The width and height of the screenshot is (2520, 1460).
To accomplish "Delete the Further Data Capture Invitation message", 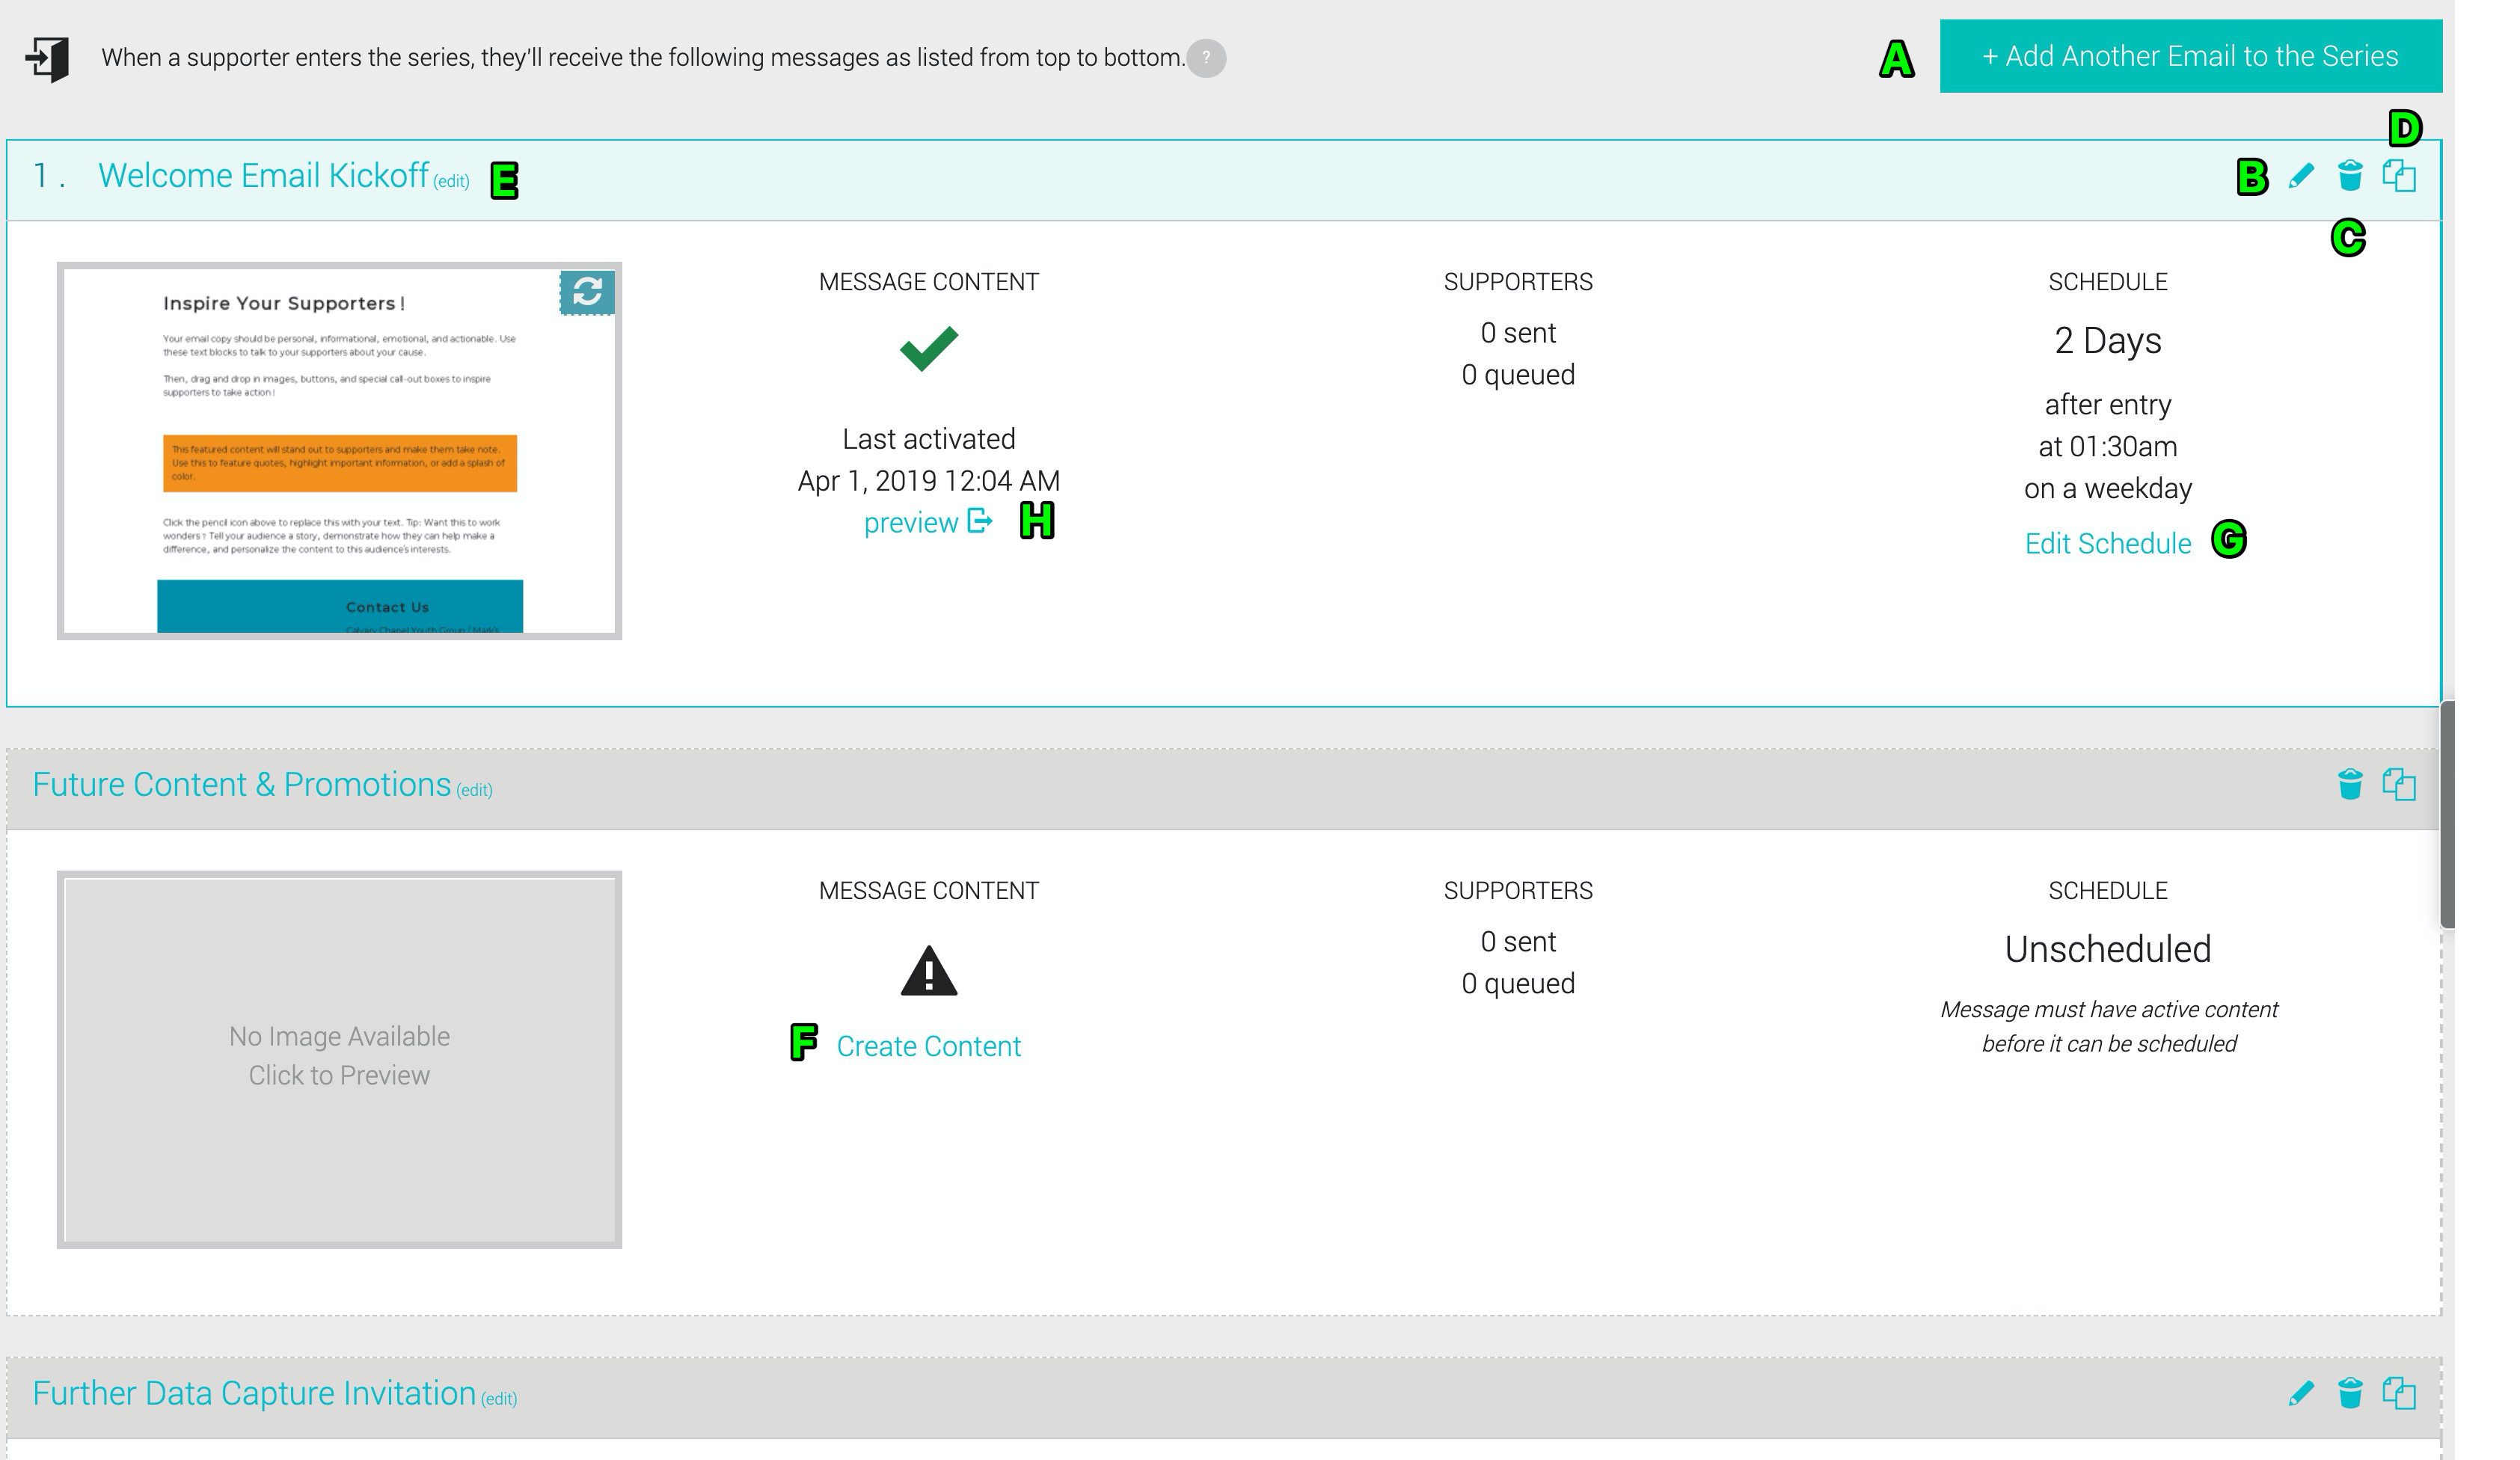I will click(x=2350, y=1393).
